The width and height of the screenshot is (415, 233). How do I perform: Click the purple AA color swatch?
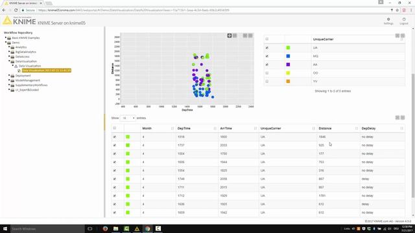pyautogui.click(x=288, y=65)
